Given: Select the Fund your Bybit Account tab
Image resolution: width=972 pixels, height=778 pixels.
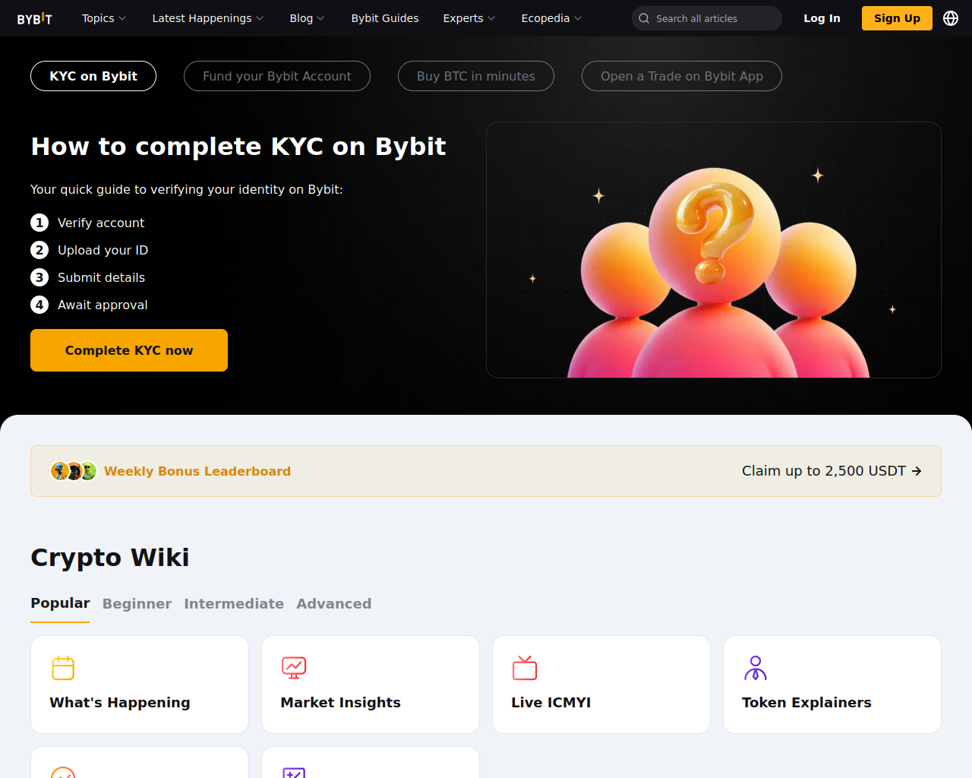Looking at the screenshot, I should coord(277,76).
